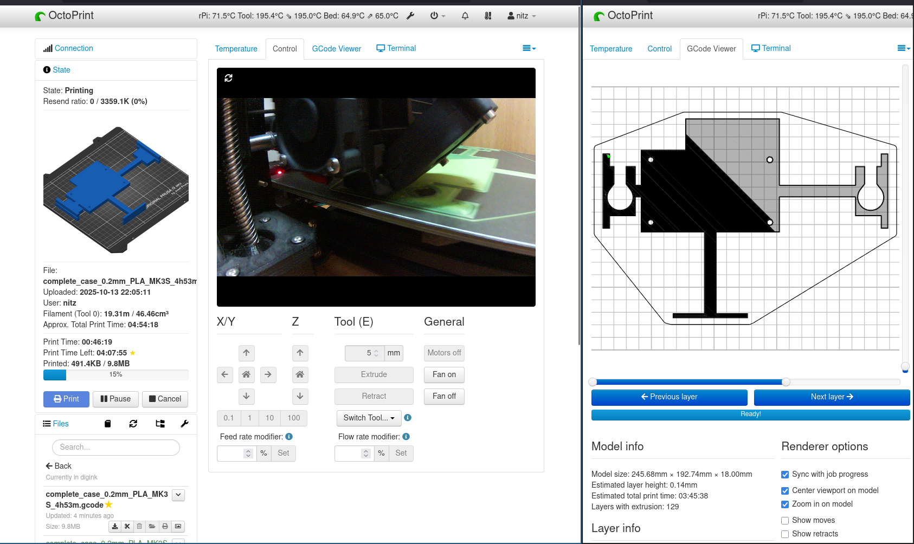The width and height of the screenshot is (914, 544).
Task: Uncheck Zoom in on model
Action: click(785, 504)
